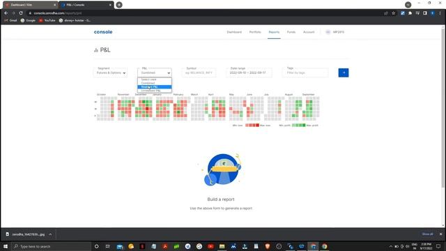The height and width of the screenshot is (251, 446).
Task: Open the red YouTube taskbar icon
Action: click(x=210, y=246)
